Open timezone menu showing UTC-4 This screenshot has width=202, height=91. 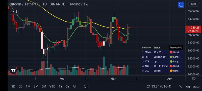click(x=159, y=86)
